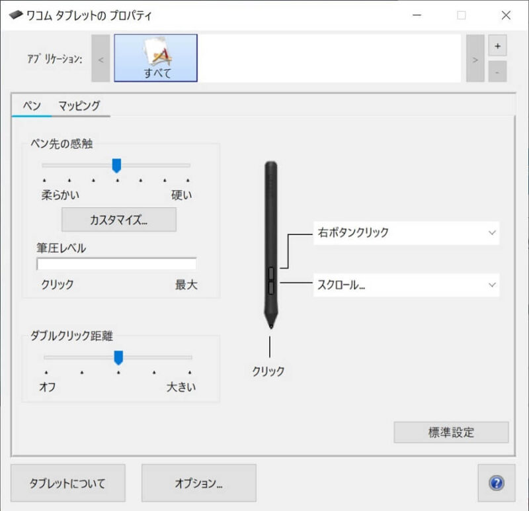Open the 右ボタンクリック dropdown

406,233
